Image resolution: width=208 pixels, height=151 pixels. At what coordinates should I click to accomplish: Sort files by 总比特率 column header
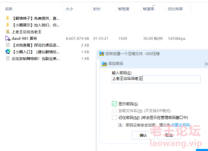[175, 9]
